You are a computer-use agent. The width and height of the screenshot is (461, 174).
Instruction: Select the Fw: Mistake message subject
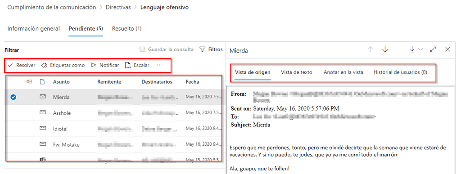point(66,145)
